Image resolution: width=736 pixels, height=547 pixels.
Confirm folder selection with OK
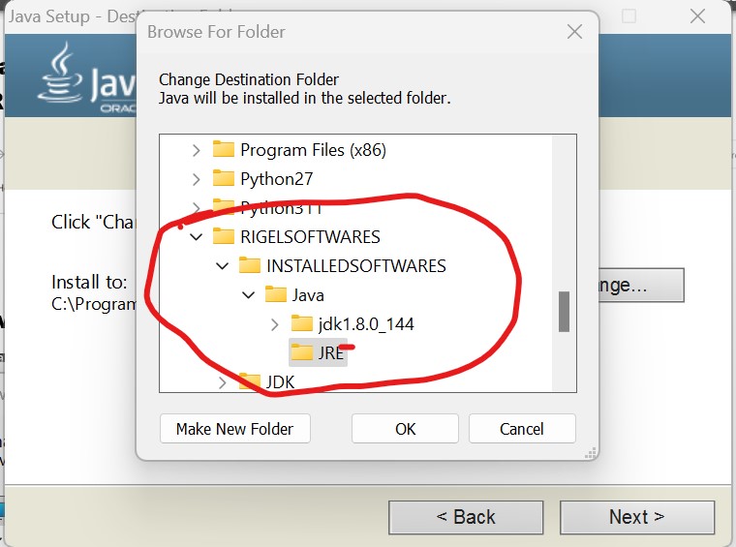click(405, 428)
